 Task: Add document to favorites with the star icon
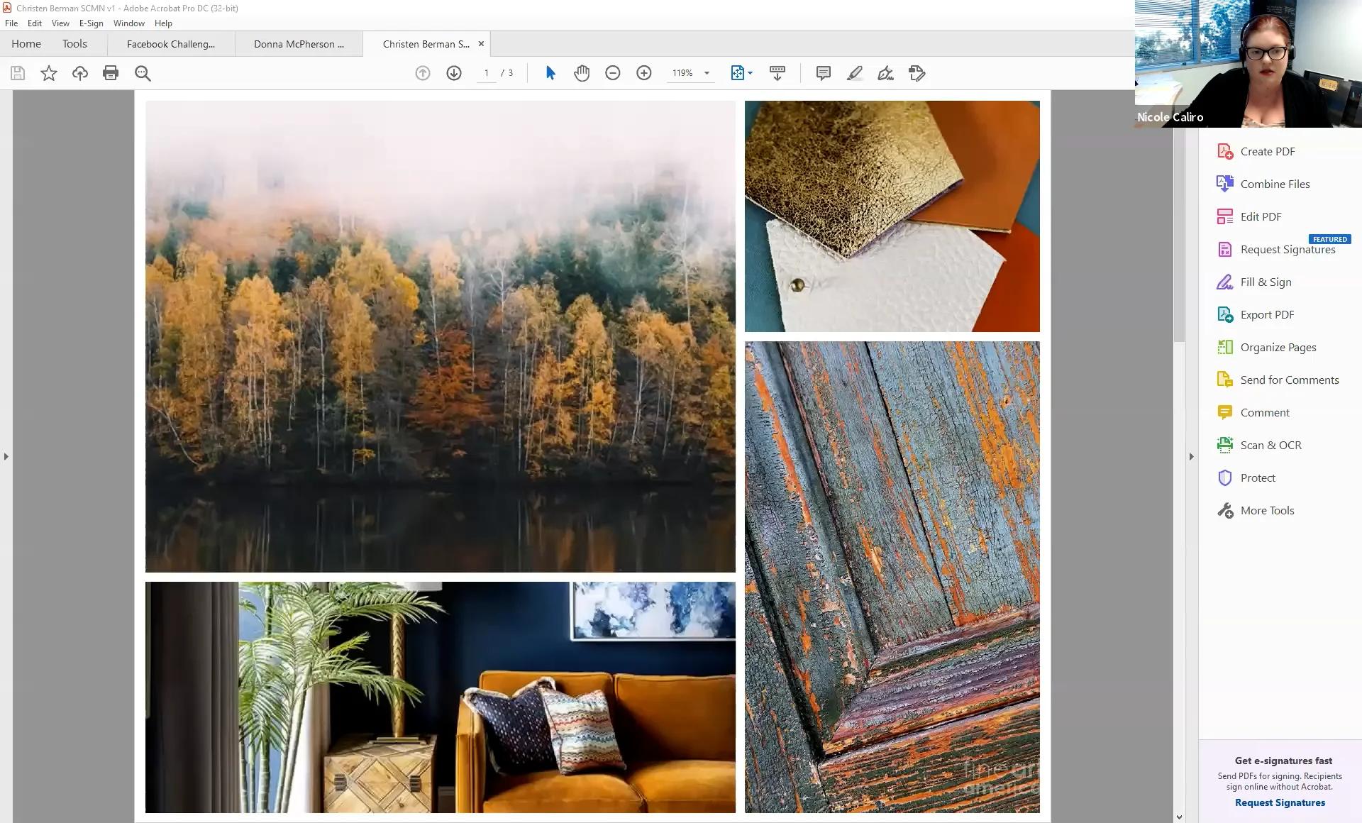click(x=48, y=73)
